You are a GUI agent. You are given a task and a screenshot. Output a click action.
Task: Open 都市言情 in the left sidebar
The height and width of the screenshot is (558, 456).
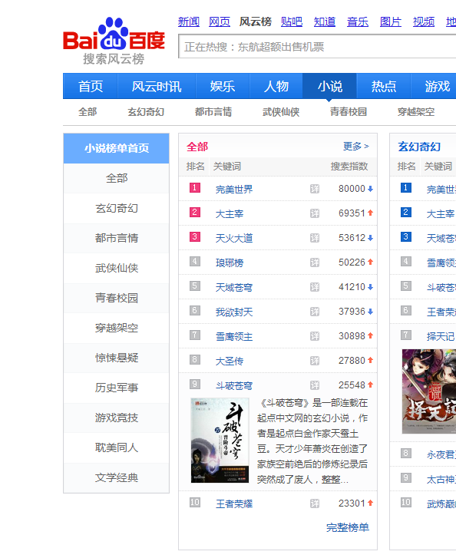tap(117, 238)
